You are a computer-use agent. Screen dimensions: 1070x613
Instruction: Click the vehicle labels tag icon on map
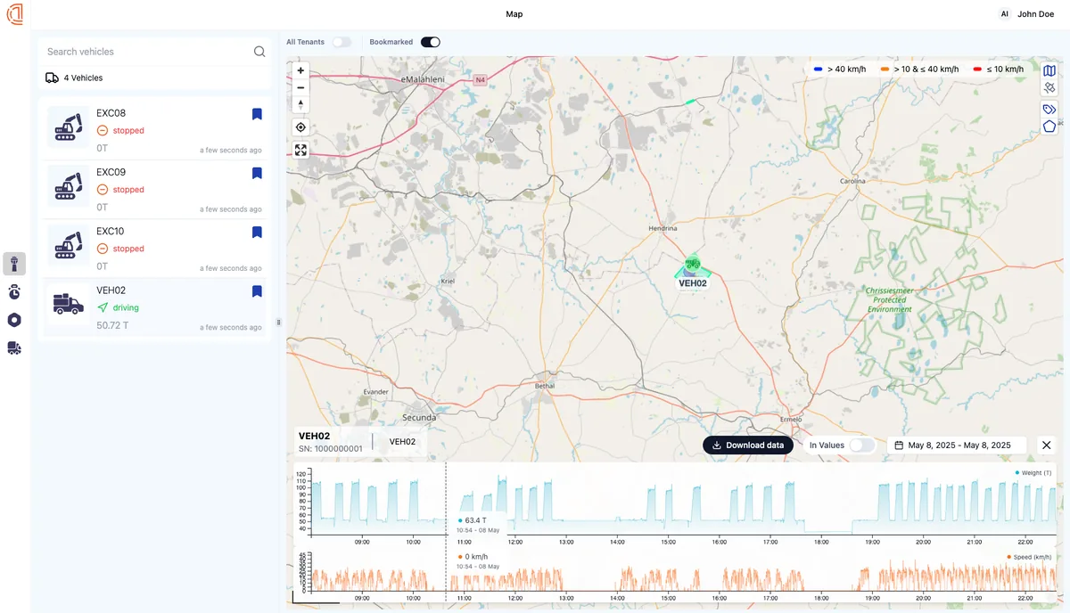[x=1049, y=109]
